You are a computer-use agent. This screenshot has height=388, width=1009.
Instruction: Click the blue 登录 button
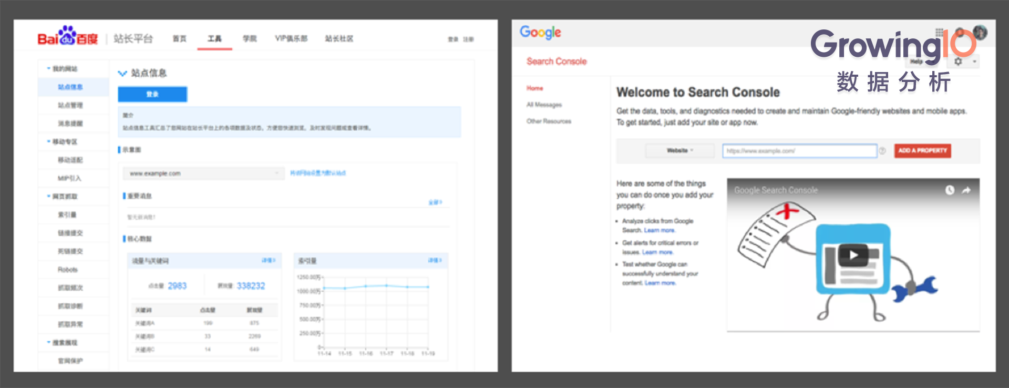152,94
